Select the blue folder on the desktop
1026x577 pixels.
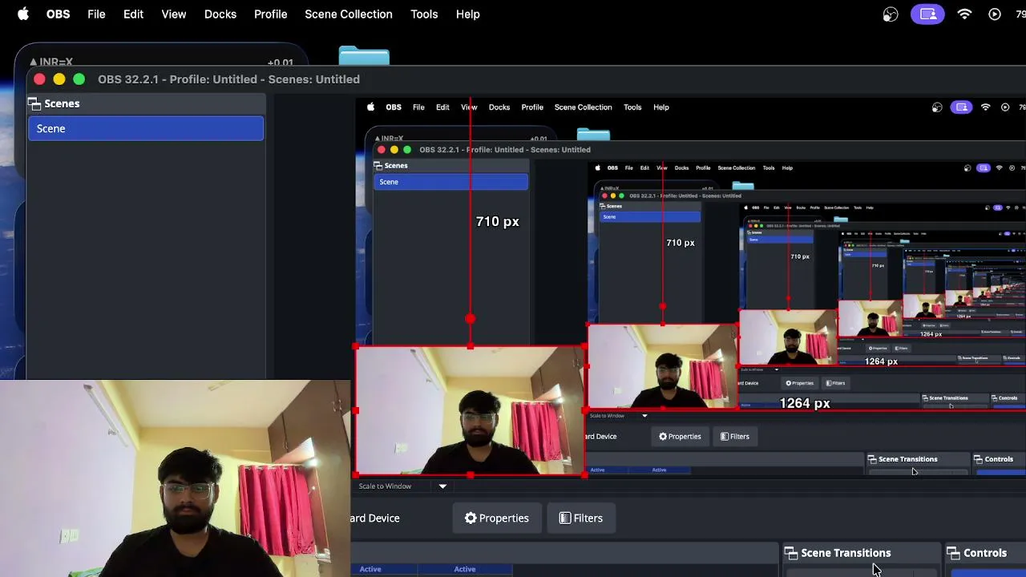click(364, 56)
